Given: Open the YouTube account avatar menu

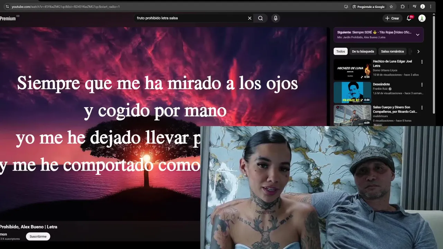Looking at the screenshot, I should [x=422, y=18].
